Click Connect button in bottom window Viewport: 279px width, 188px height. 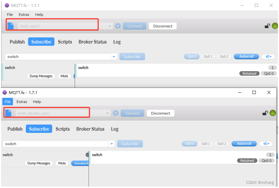[x=133, y=113]
